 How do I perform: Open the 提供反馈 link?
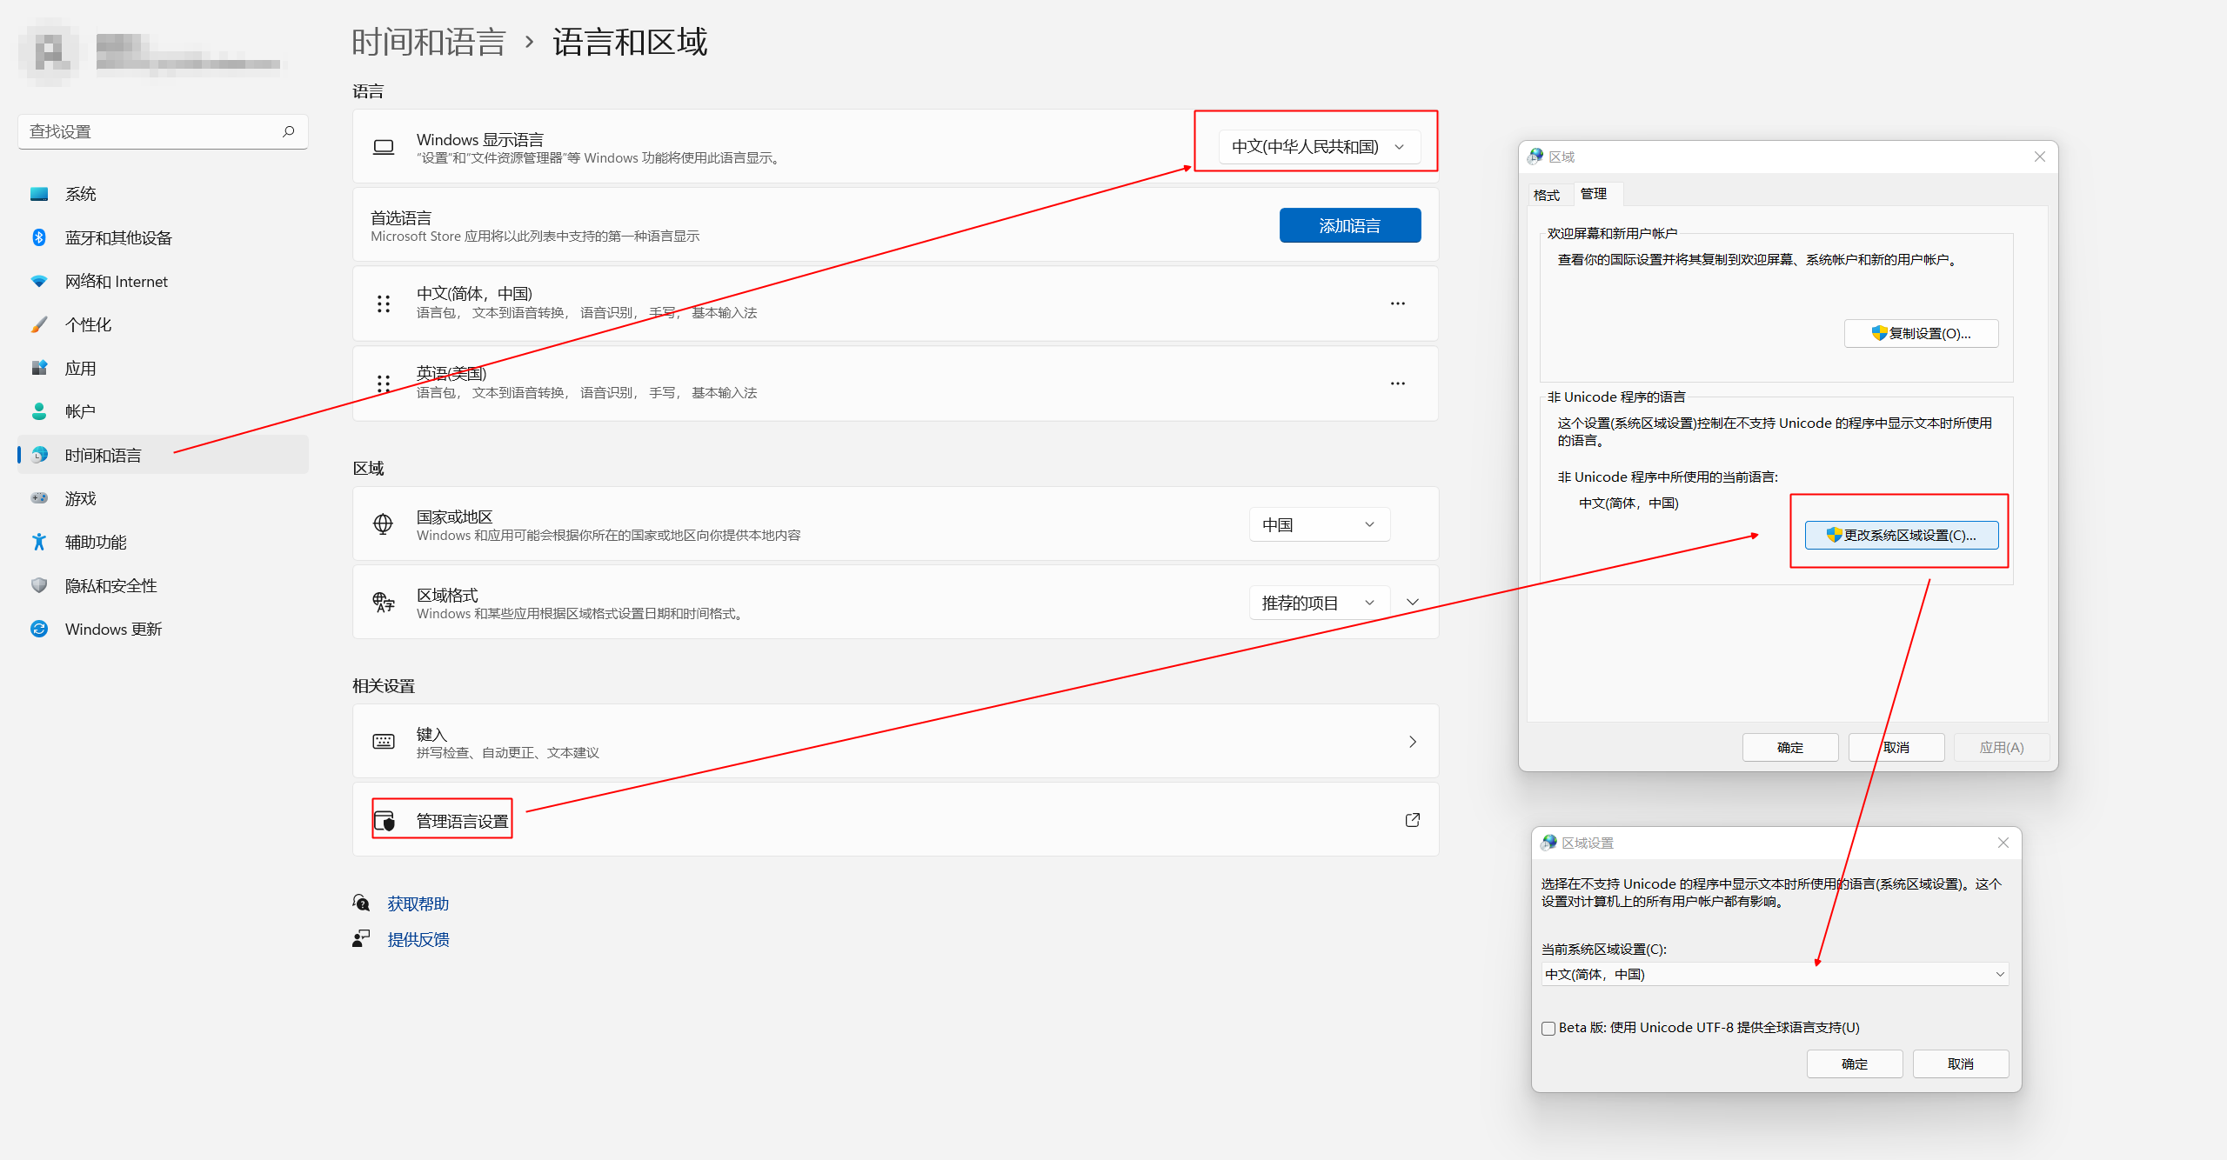click(x=418, y=939)
